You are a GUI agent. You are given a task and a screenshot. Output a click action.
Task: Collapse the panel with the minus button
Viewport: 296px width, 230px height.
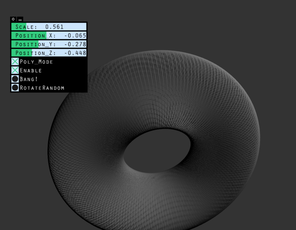[20, 19]
